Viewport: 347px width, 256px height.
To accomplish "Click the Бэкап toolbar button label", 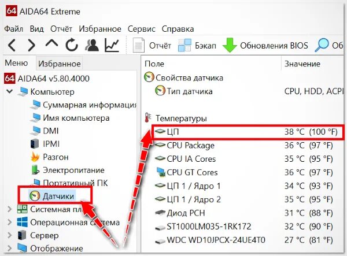I will [x=205, y=46].
